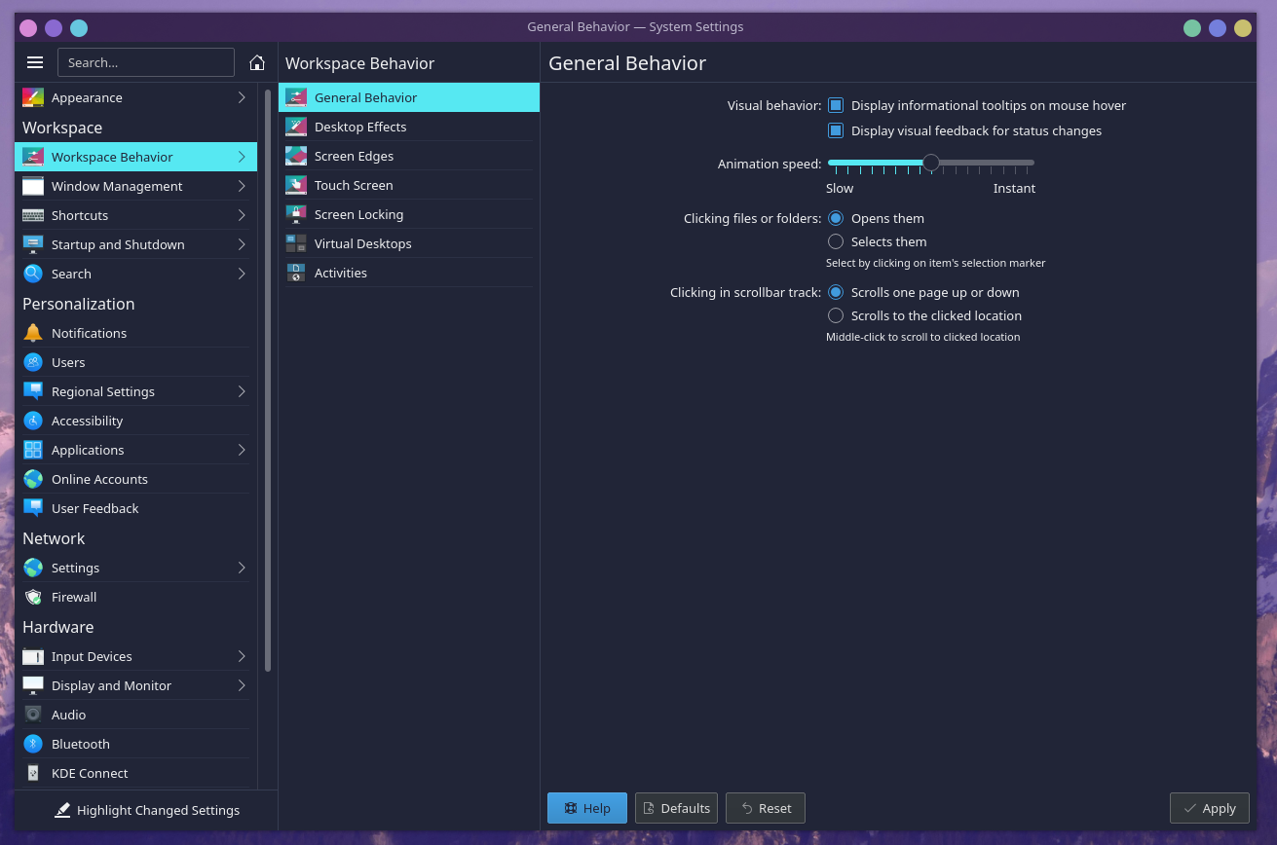Click the Input Devices icon
The image size is (1277, 845).
coord(33,656)
